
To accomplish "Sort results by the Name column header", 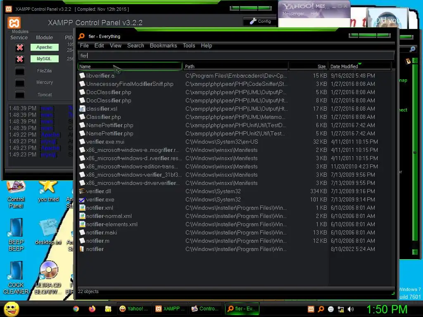I will pos(130,66).
